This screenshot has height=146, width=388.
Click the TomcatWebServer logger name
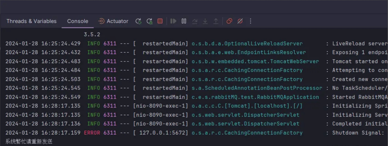click(x=255, y=62)
